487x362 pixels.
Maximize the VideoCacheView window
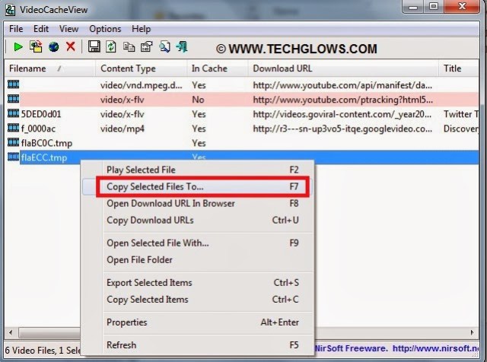434,7
